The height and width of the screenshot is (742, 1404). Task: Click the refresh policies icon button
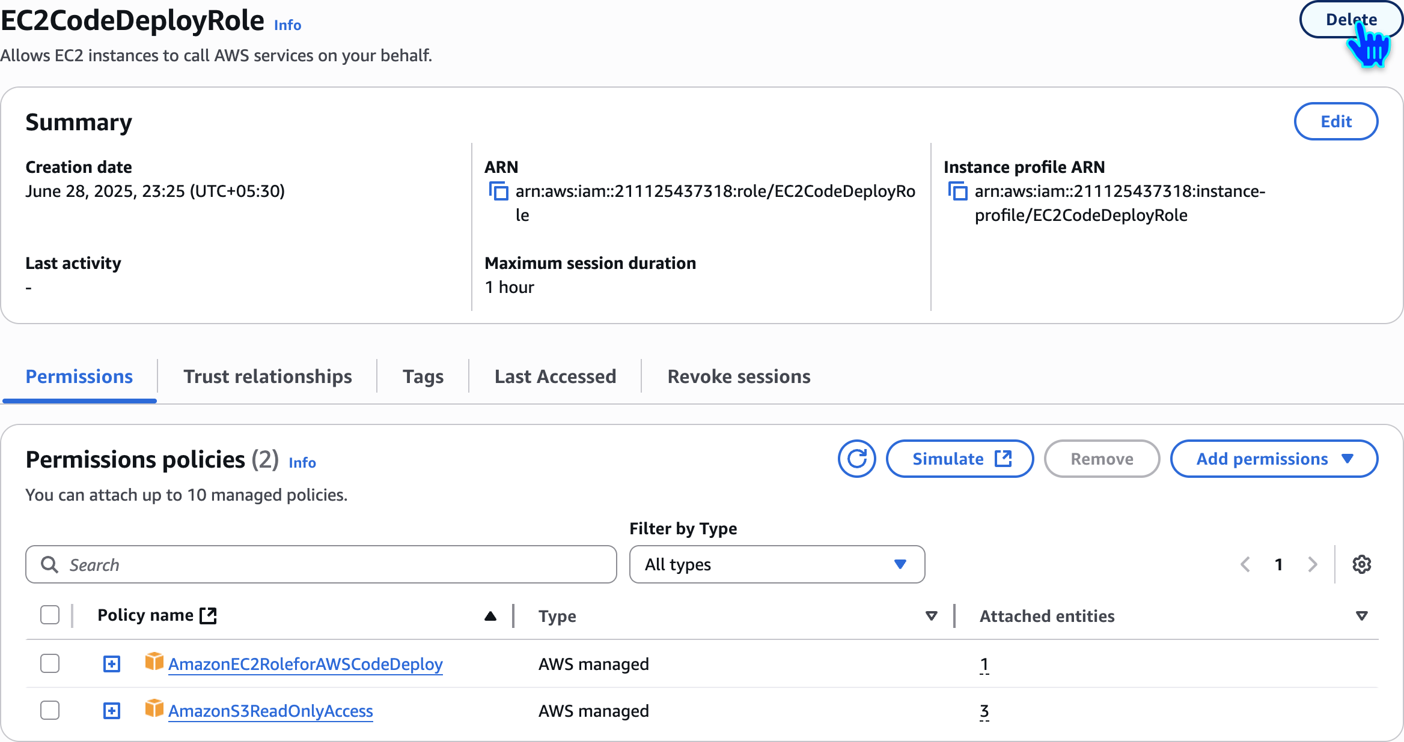tap(856, 459)
